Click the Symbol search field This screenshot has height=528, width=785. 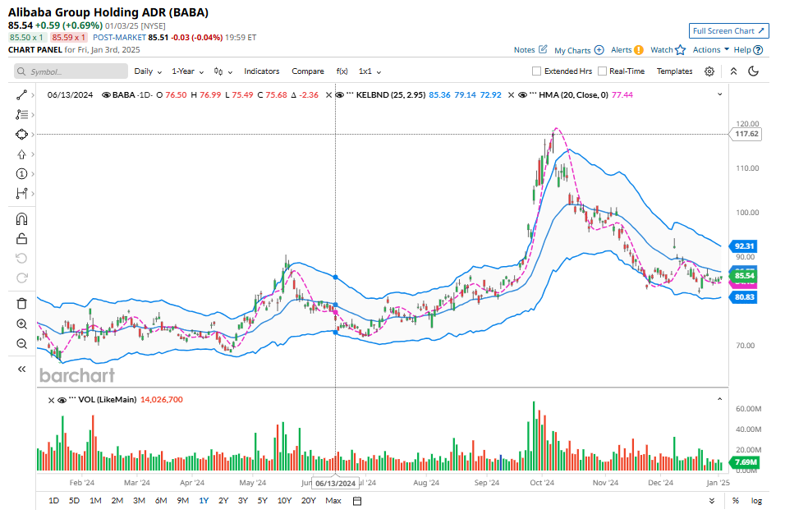(x=71, y=71)
